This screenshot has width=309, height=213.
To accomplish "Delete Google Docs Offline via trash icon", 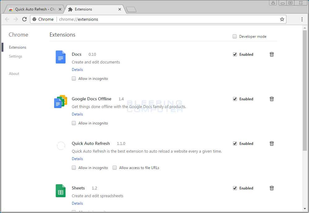I will [272, 99].
